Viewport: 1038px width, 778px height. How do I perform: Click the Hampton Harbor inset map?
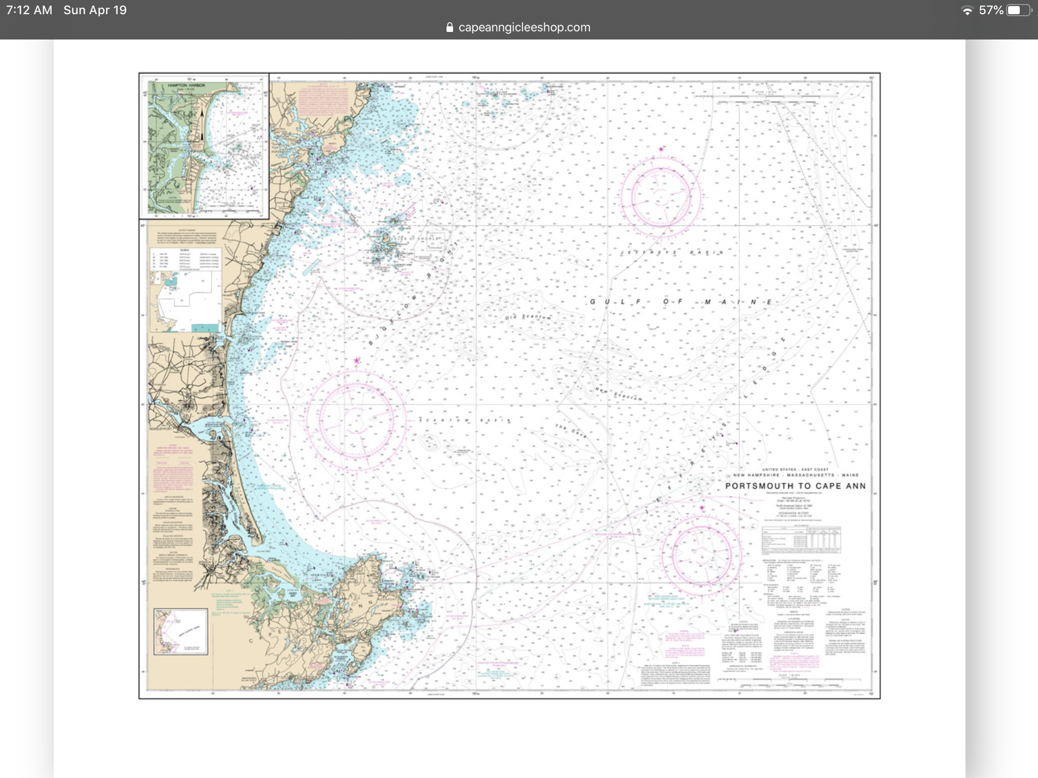tap(204, 146)
